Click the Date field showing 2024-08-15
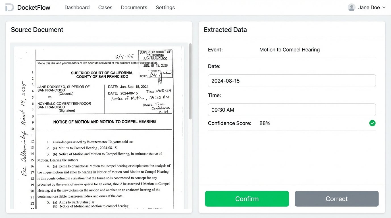This screenshot has width=391, height=218. click(292, 81)
